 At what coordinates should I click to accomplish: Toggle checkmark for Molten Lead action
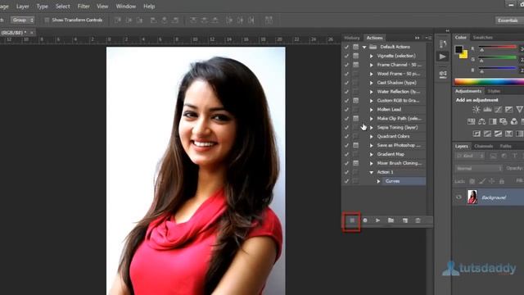pyautogui.click(x=346, y=109)
